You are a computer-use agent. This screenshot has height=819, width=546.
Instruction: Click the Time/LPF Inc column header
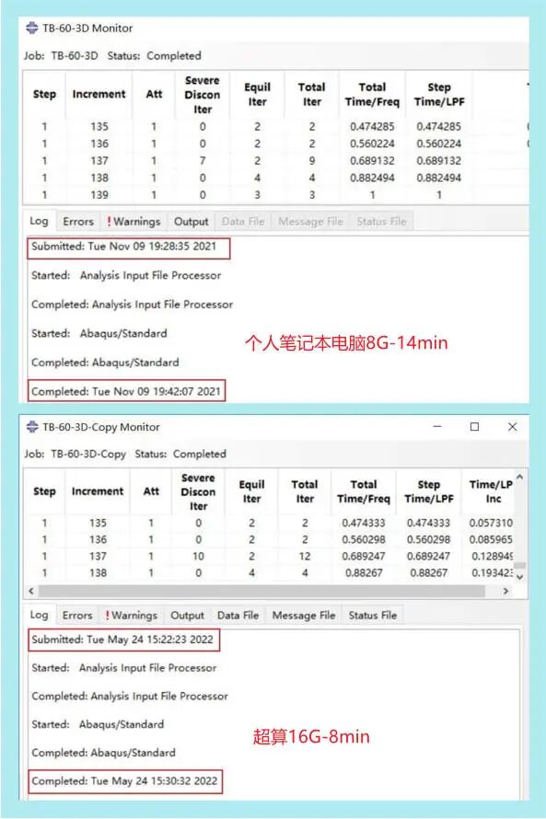[x=490, y=491]
